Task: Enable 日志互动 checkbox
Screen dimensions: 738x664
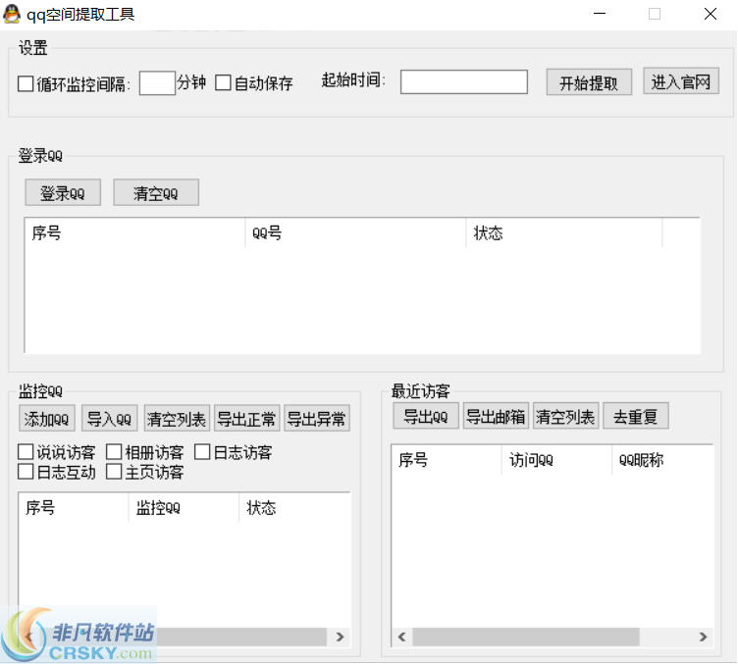Action: point(26,472)
